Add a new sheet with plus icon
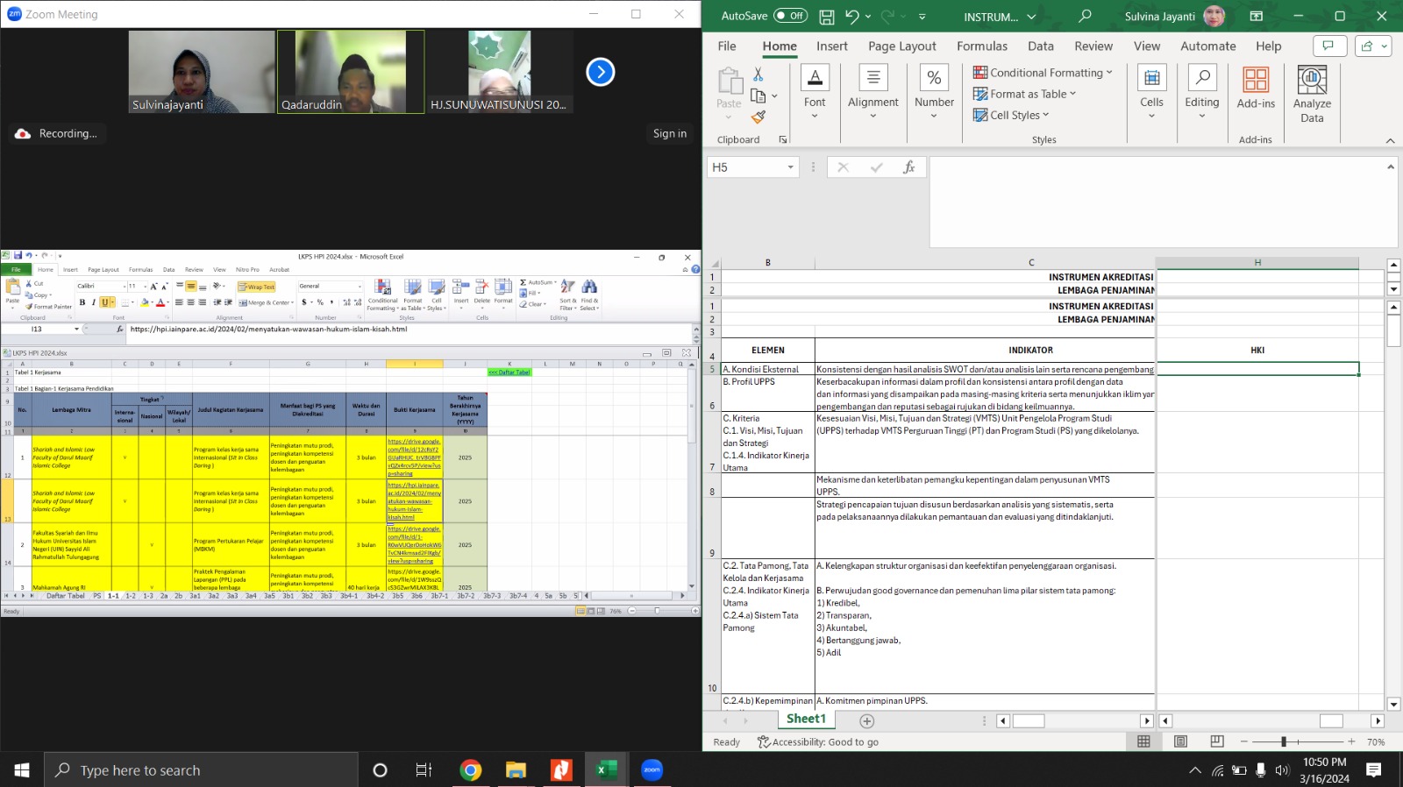1403x787 pixels. point(866,720)
